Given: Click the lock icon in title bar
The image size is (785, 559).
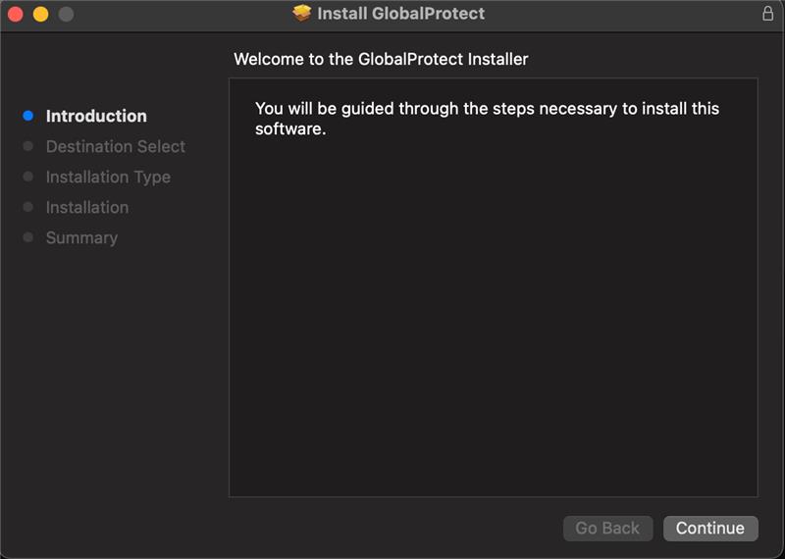Looking at the screenshot, I should [767, 14].
